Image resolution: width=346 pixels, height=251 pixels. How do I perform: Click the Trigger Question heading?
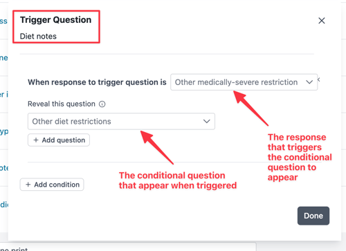pos(55,20)
